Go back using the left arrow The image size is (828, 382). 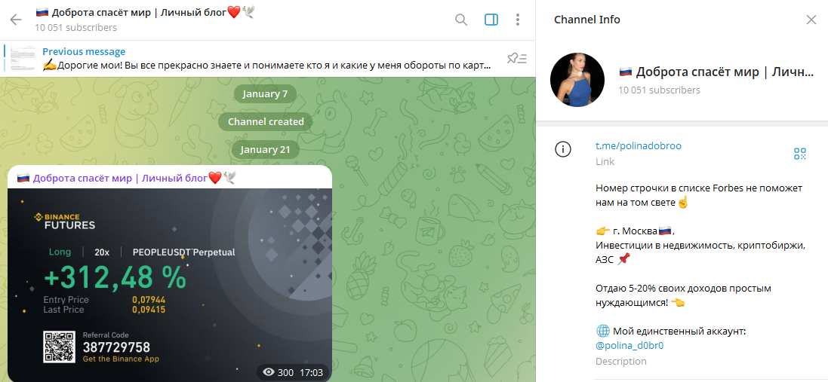point(16,20)
